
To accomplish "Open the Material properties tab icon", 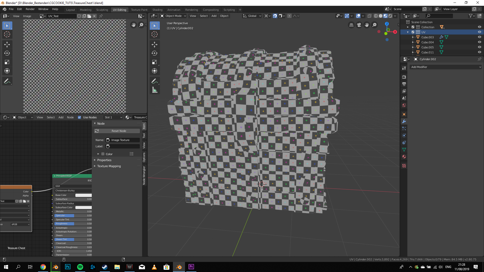I will click(x=404, y=157).
